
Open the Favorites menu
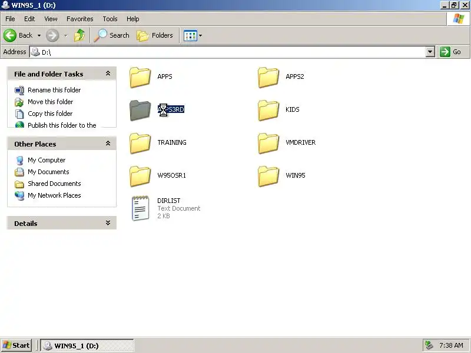[x=80, y=19]
